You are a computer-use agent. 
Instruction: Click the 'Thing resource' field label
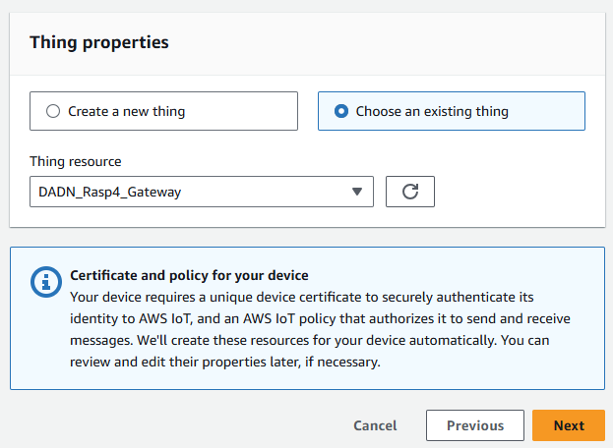point(76,161)
